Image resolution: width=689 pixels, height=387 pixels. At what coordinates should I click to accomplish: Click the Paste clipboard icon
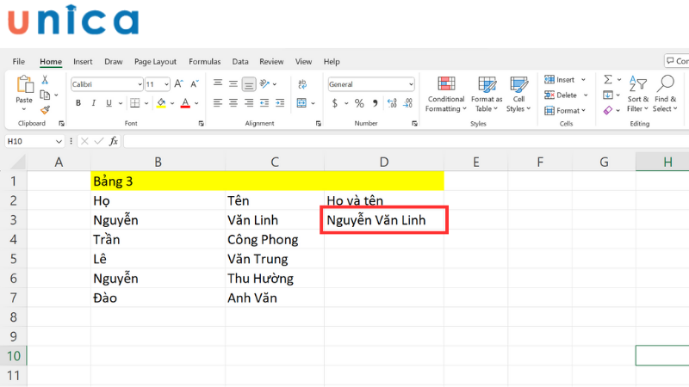coord(25,84)
